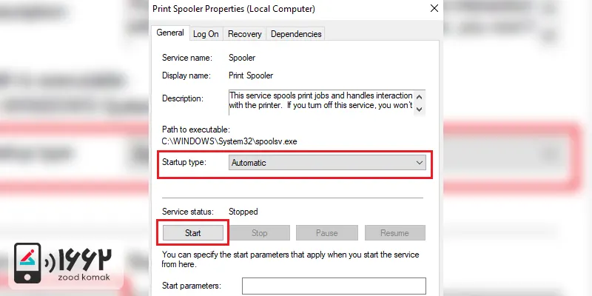Open the Dependencies tab
The height and width of the screenshot is (296, 592).
click(x=296, y=34)
